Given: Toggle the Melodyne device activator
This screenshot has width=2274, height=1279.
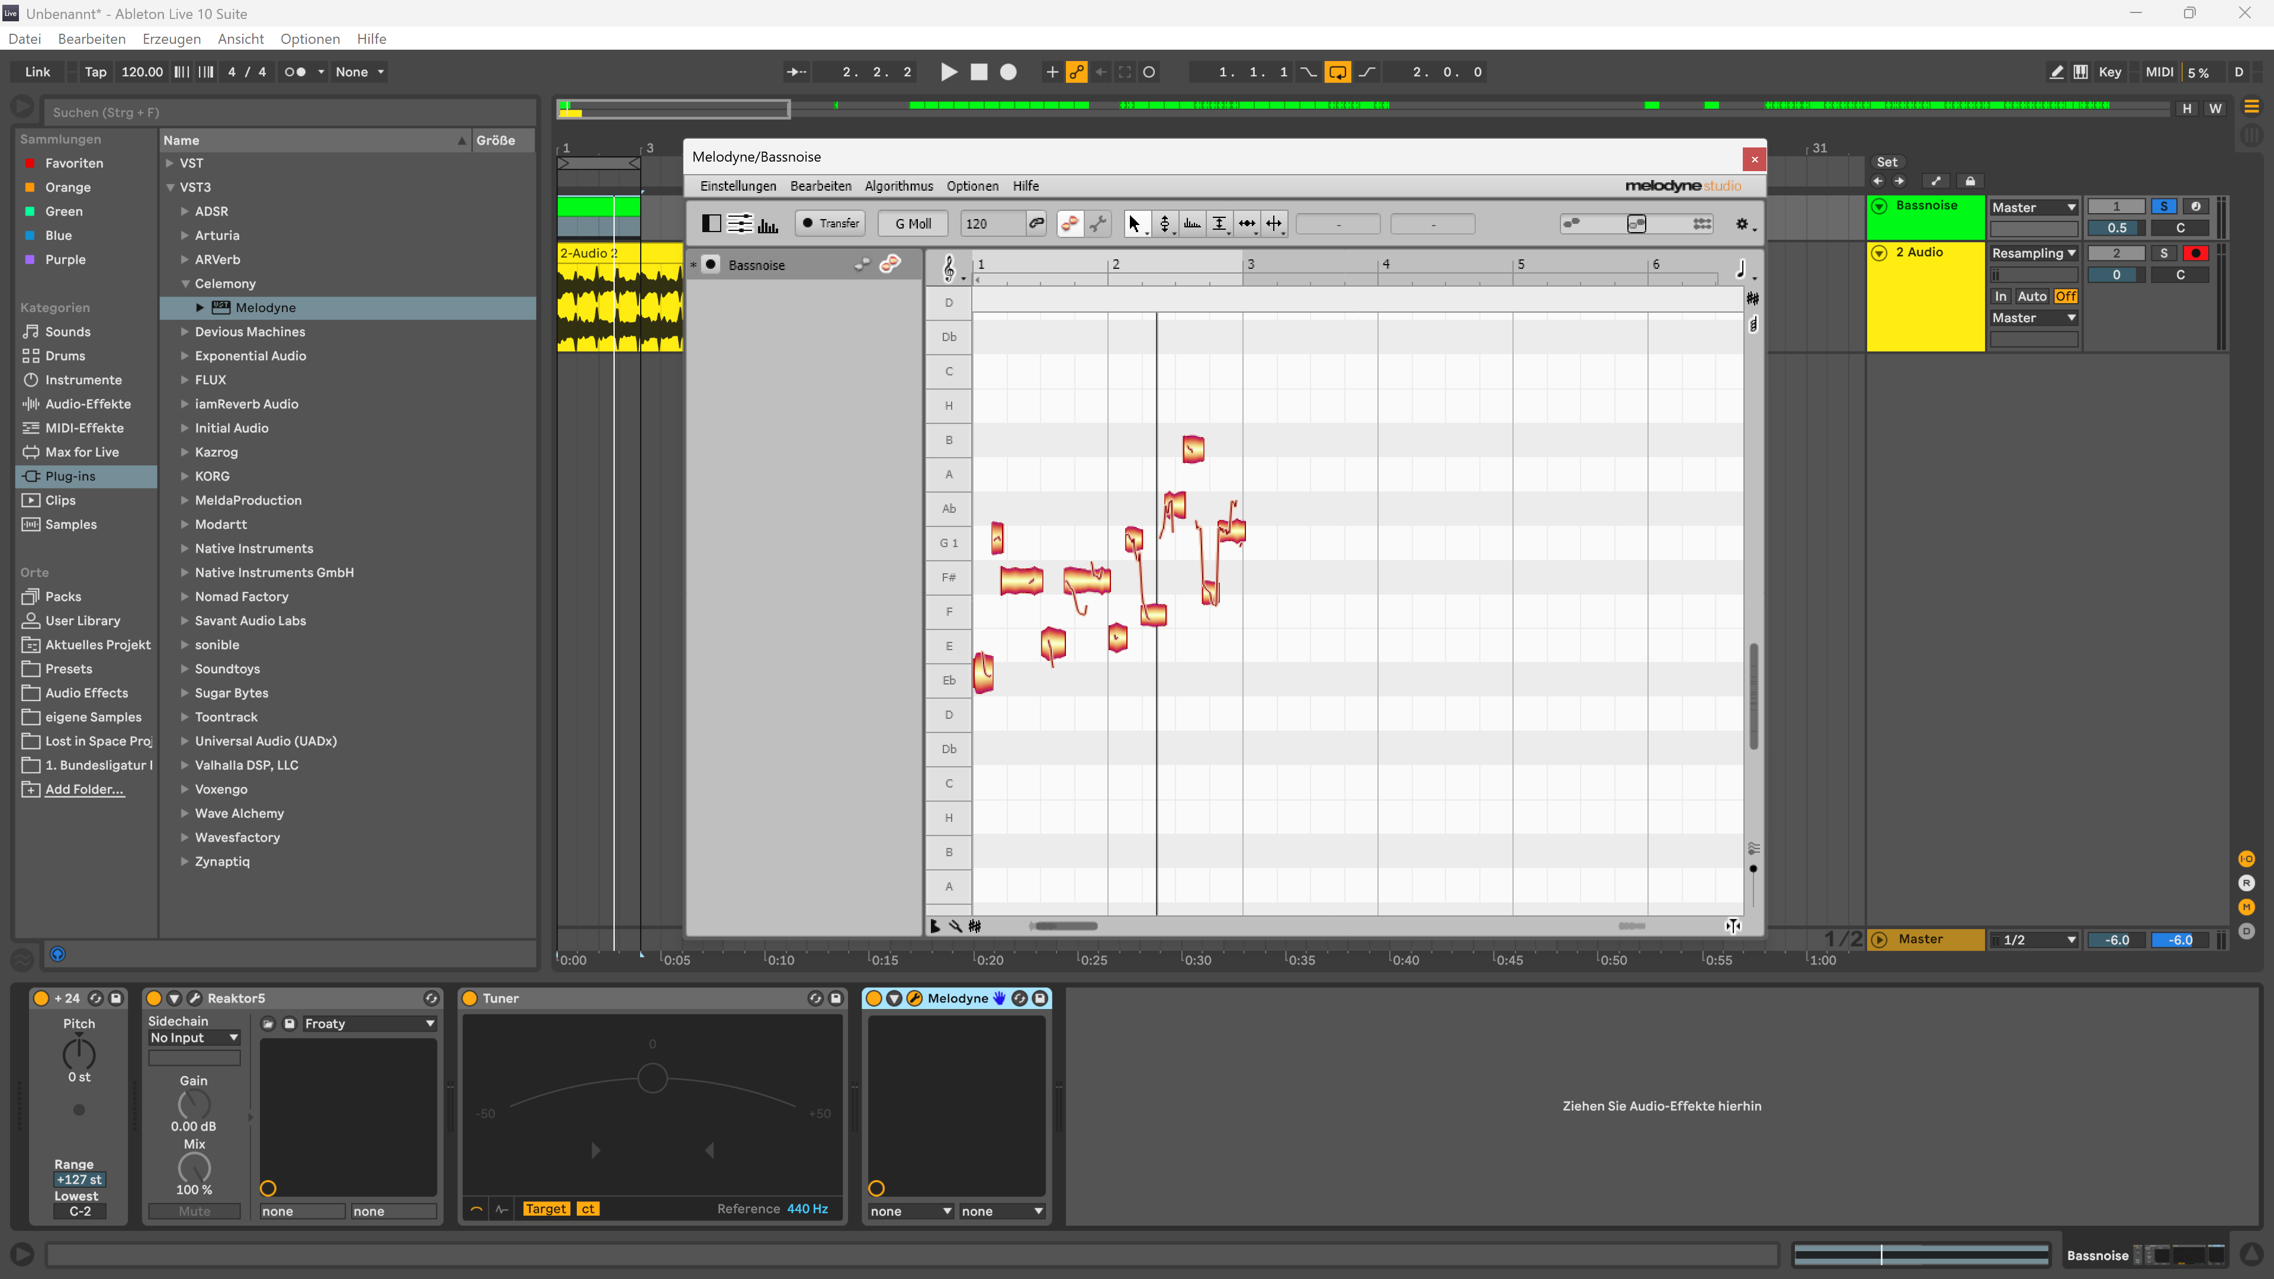Looking at the screenshot, I should [874, 998].
